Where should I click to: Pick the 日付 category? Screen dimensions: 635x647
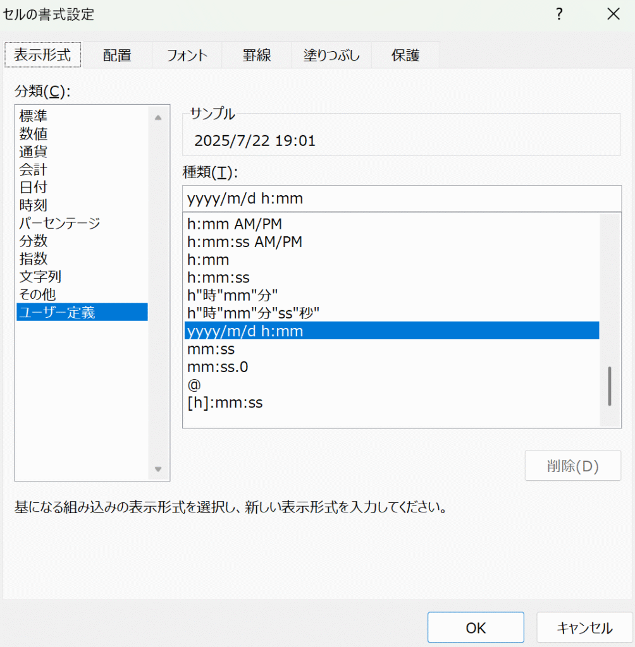click(82, 187)
